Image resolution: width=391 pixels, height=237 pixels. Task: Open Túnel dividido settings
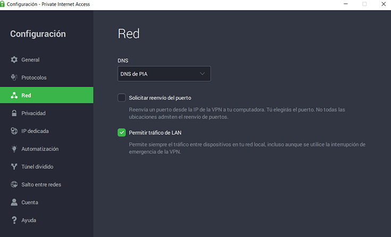click(x=47, y=166)
